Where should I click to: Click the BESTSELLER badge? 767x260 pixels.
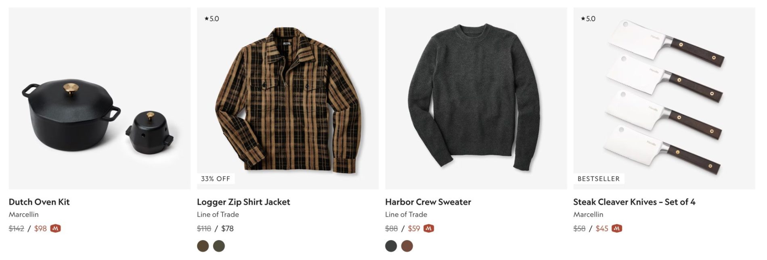pyautogui.click(x=599, y=178)
